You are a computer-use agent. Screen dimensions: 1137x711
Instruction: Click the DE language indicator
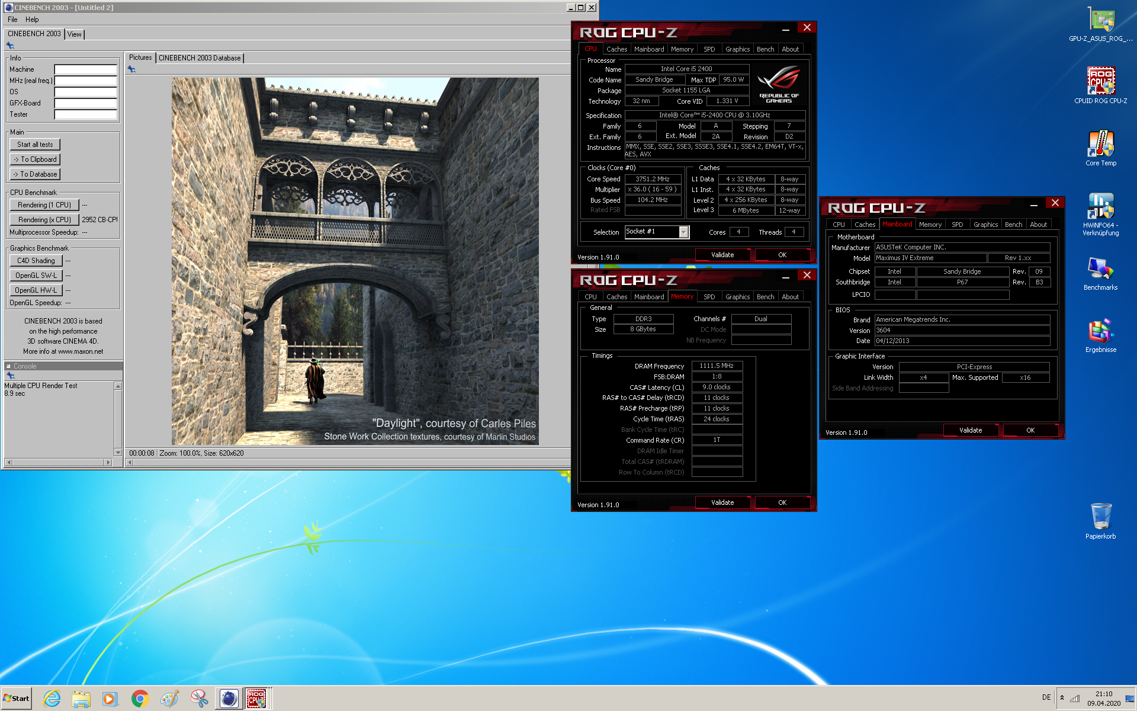point(1046,697)
